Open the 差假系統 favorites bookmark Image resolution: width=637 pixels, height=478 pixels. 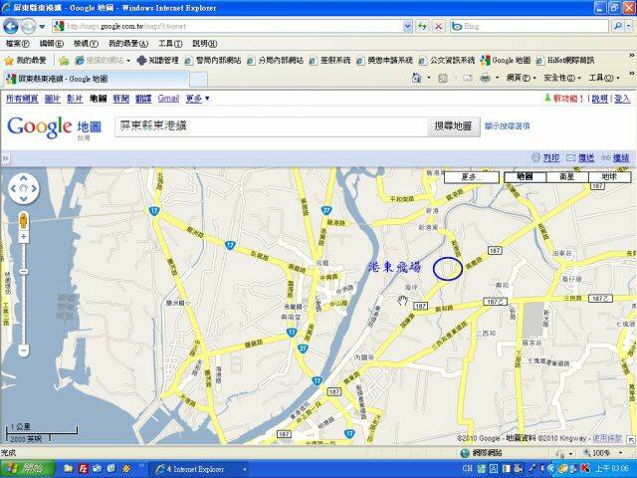point(329,60)
